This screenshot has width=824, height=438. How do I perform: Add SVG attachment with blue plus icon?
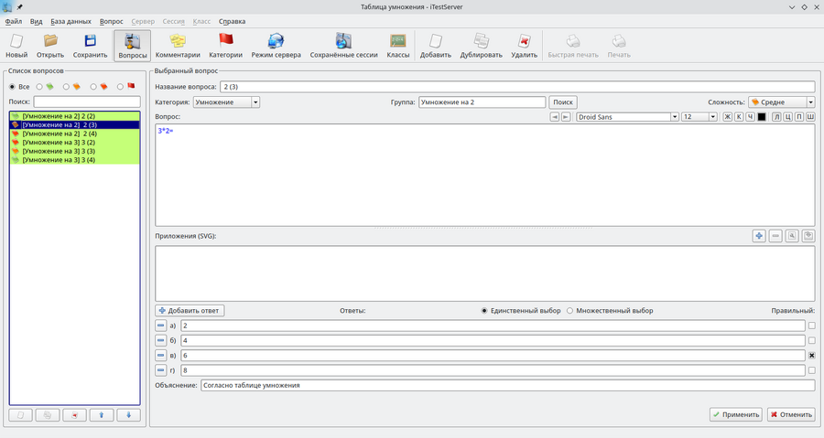click(759, 236)
